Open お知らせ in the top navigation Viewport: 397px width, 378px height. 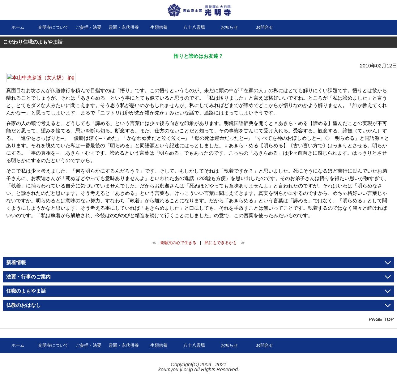(x=229, y=28)
